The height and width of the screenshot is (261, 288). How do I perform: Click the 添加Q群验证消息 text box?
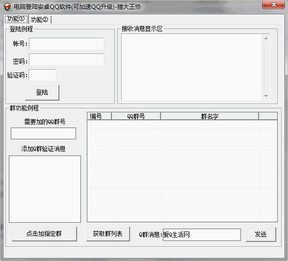point(45,189)
